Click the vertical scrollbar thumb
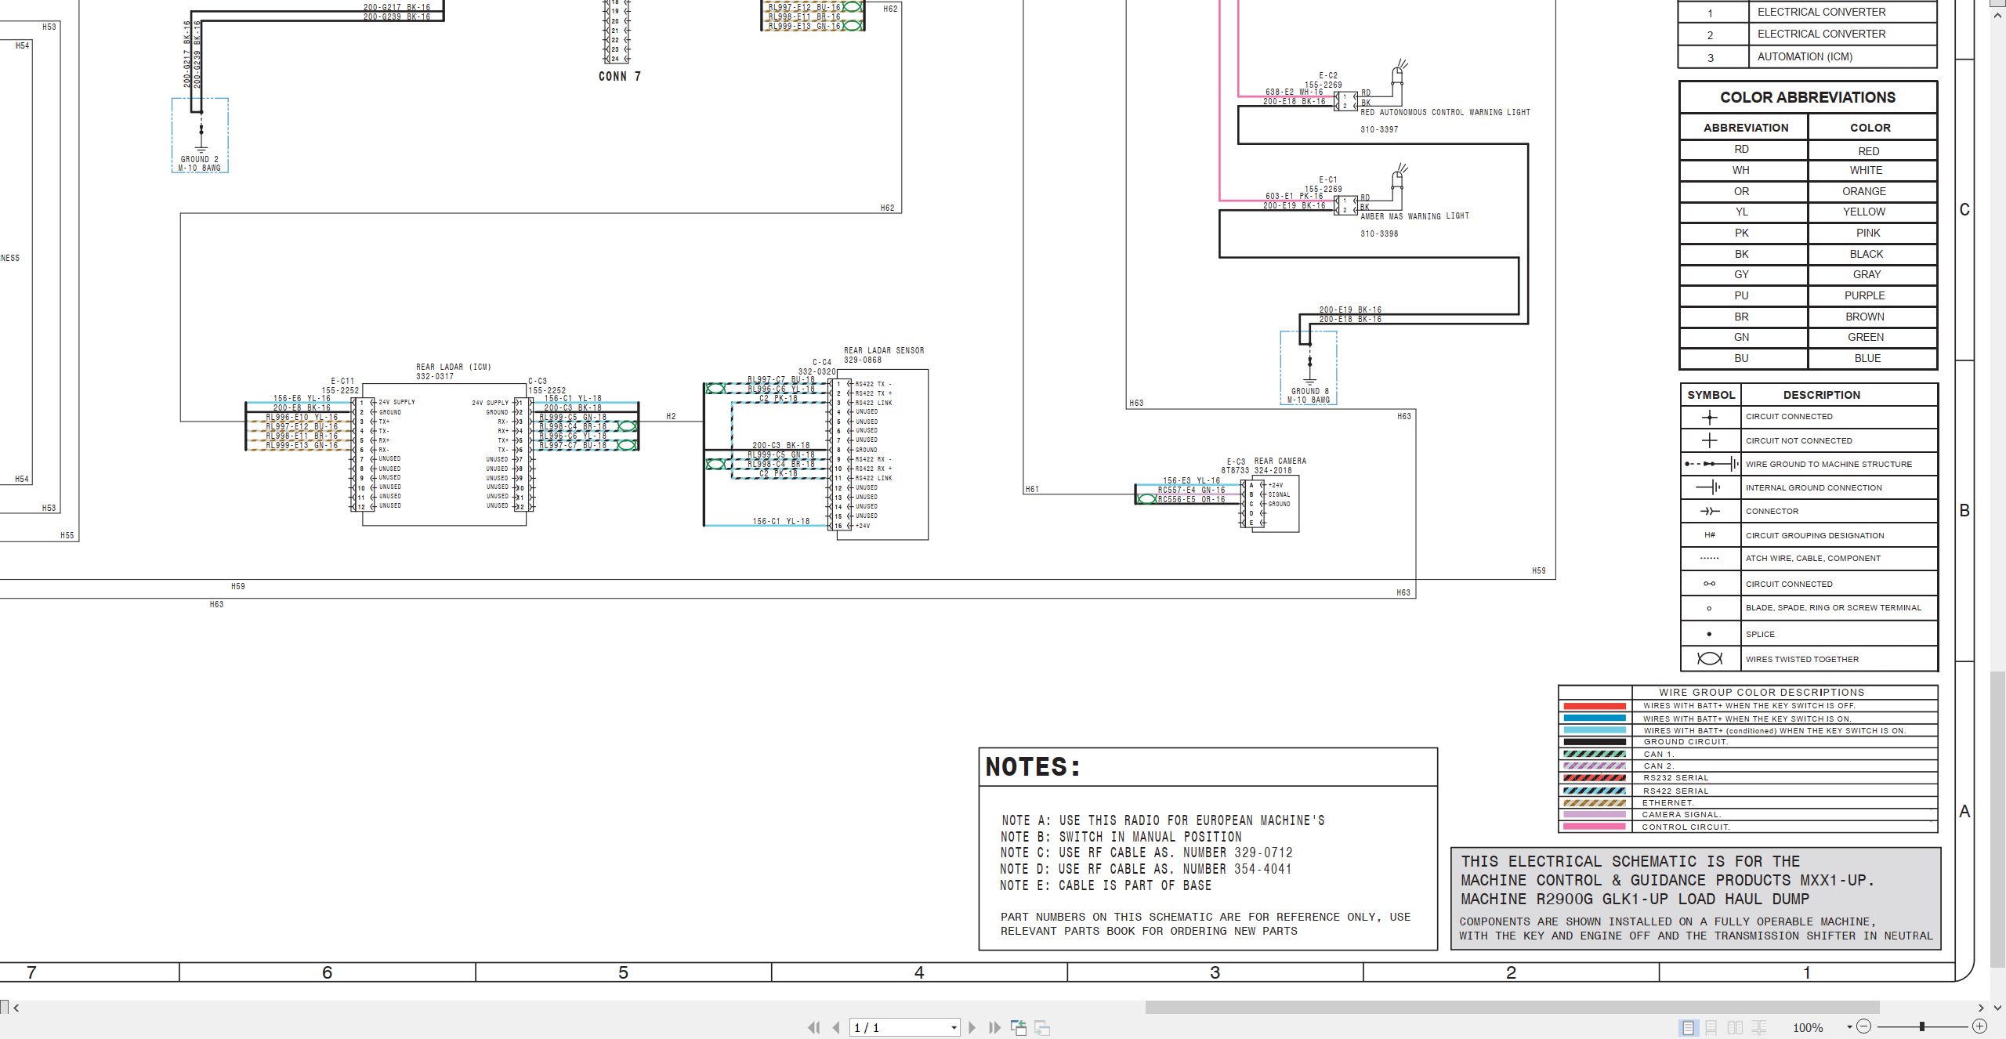The width and height of the screenshot is (2006, 1039). pyautogui.click(x=1997, y=820)
